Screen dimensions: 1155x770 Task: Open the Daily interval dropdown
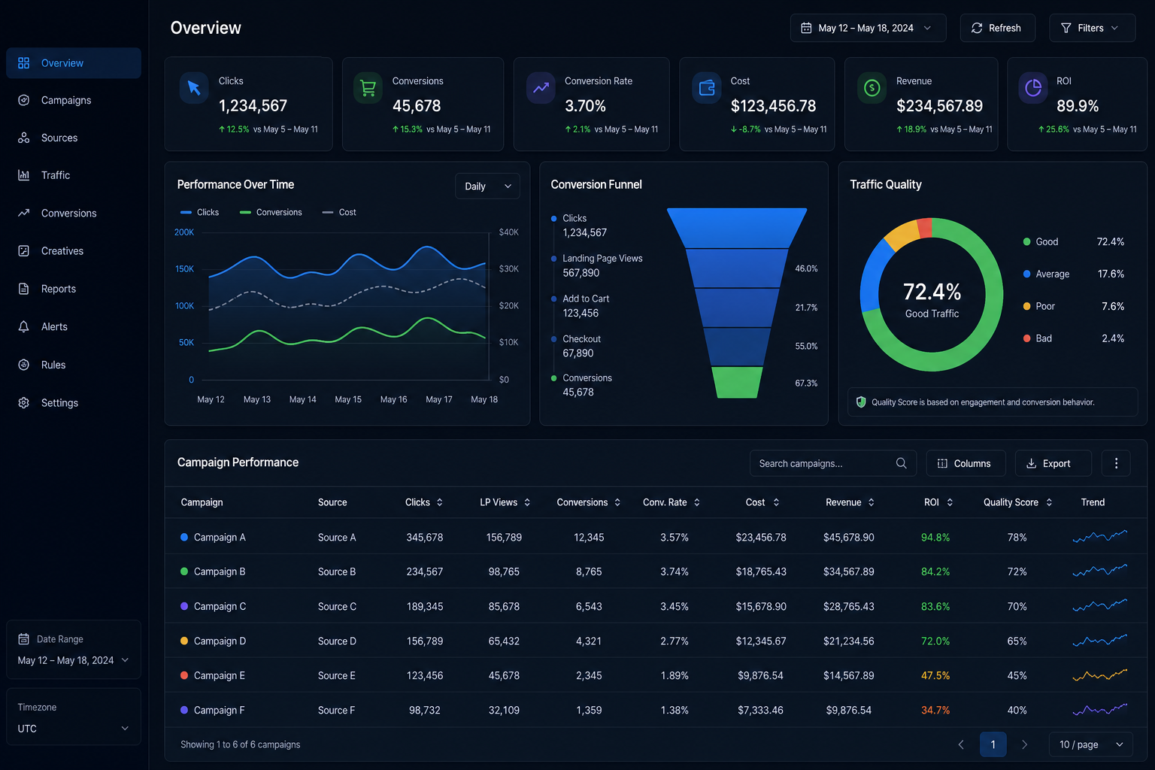coord(487,186)
